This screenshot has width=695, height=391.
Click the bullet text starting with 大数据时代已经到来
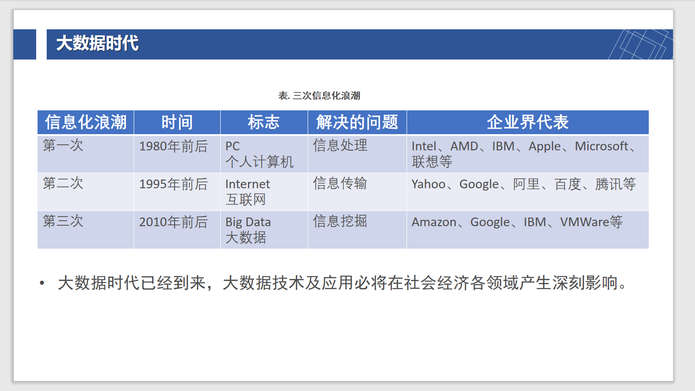click(x=342, y=283)
